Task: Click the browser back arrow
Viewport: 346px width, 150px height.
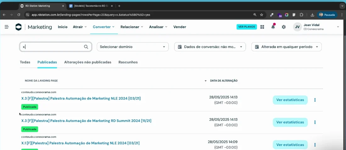Action: point(4,15)
